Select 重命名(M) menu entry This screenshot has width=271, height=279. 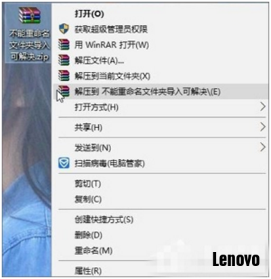93,251
